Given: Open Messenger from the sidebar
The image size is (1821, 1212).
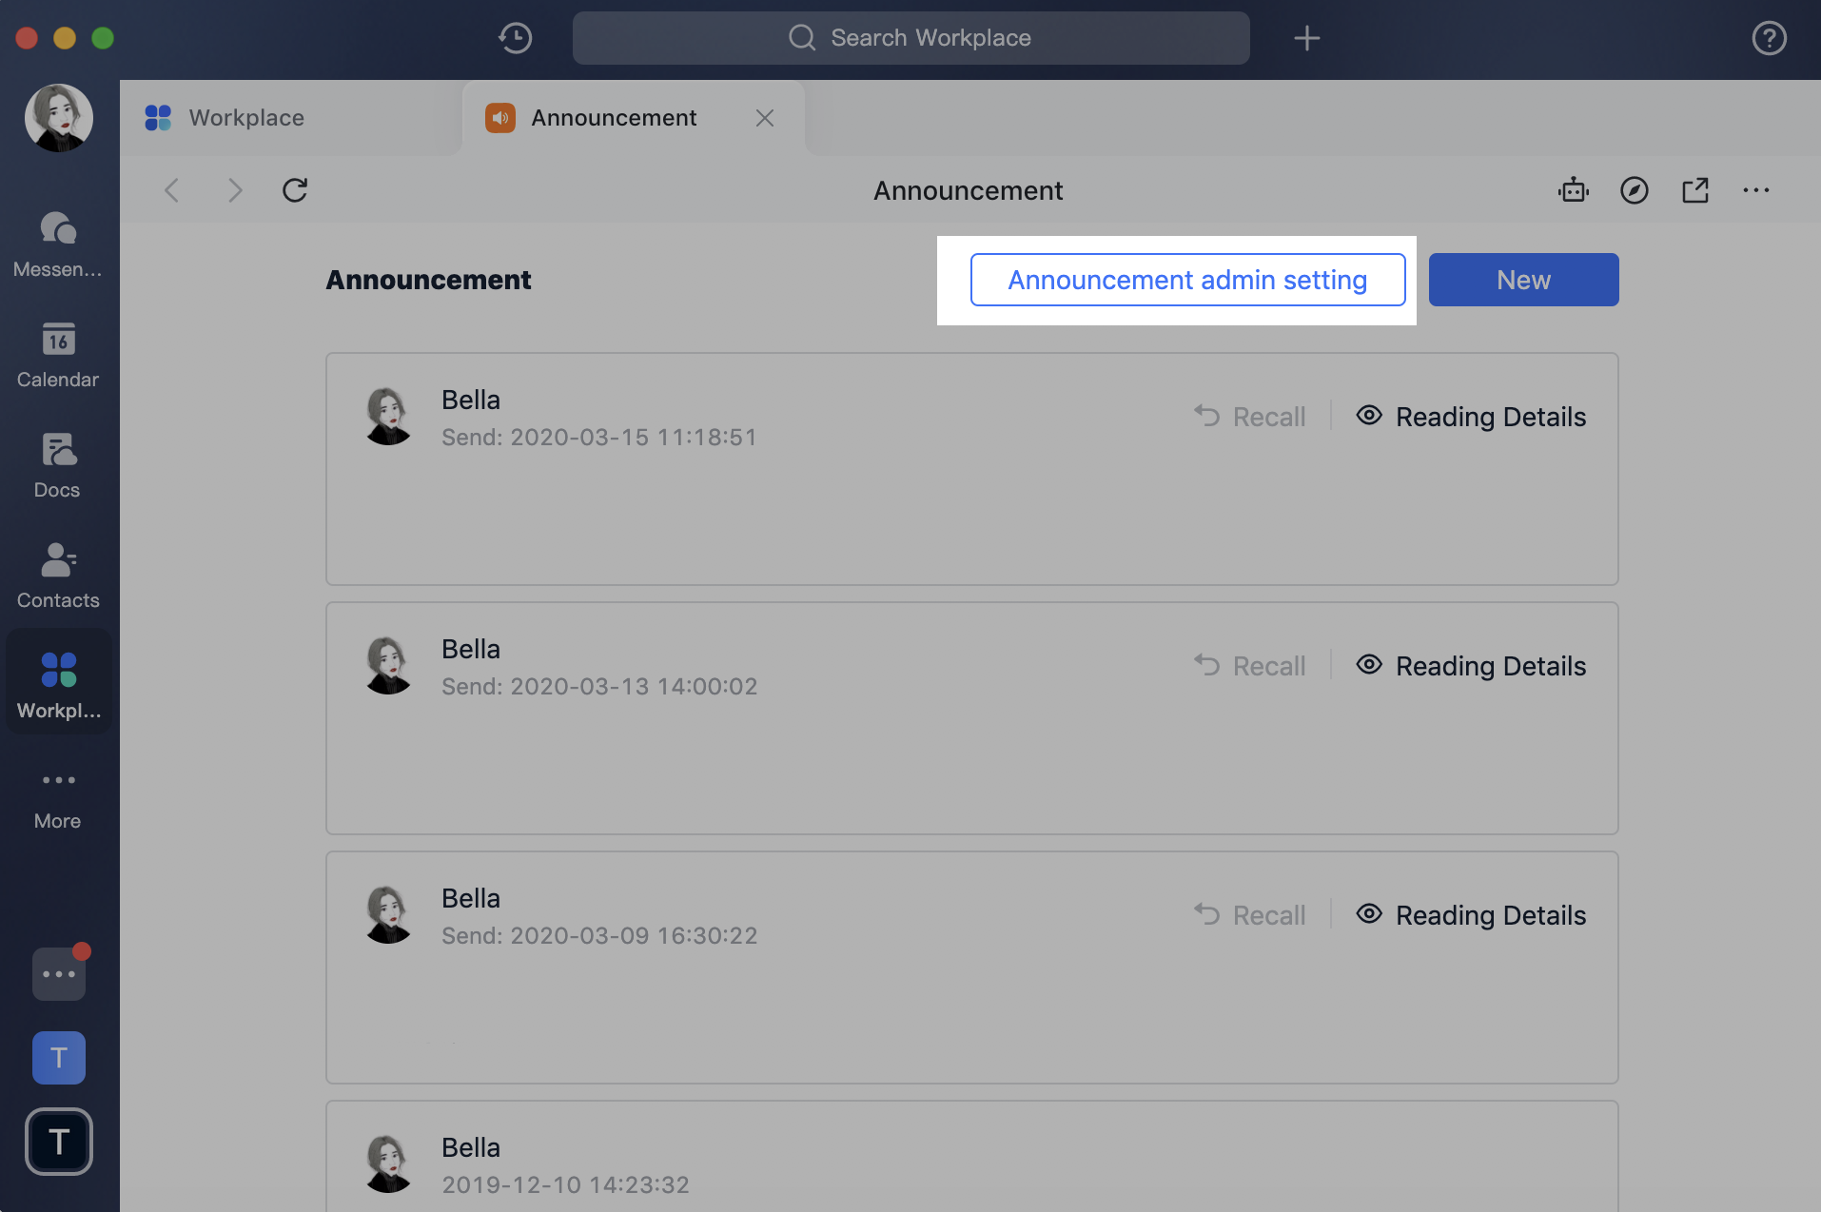Looking at the screenshot, I should 57,238.
